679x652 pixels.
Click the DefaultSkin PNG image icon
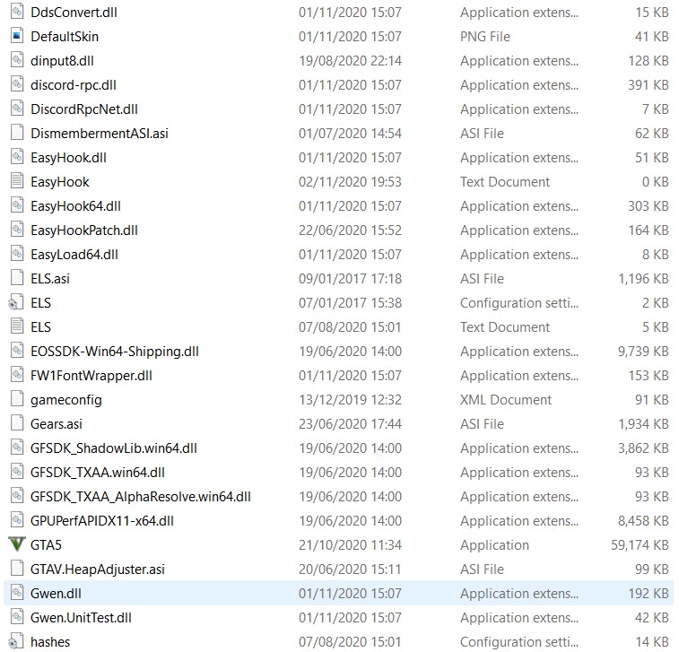17,36
